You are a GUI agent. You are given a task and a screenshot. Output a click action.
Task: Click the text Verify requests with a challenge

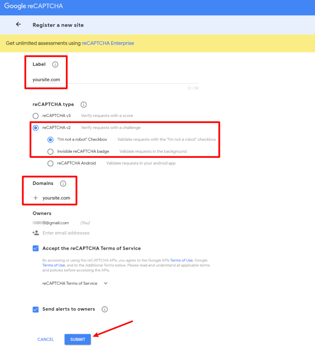[111, 128]
